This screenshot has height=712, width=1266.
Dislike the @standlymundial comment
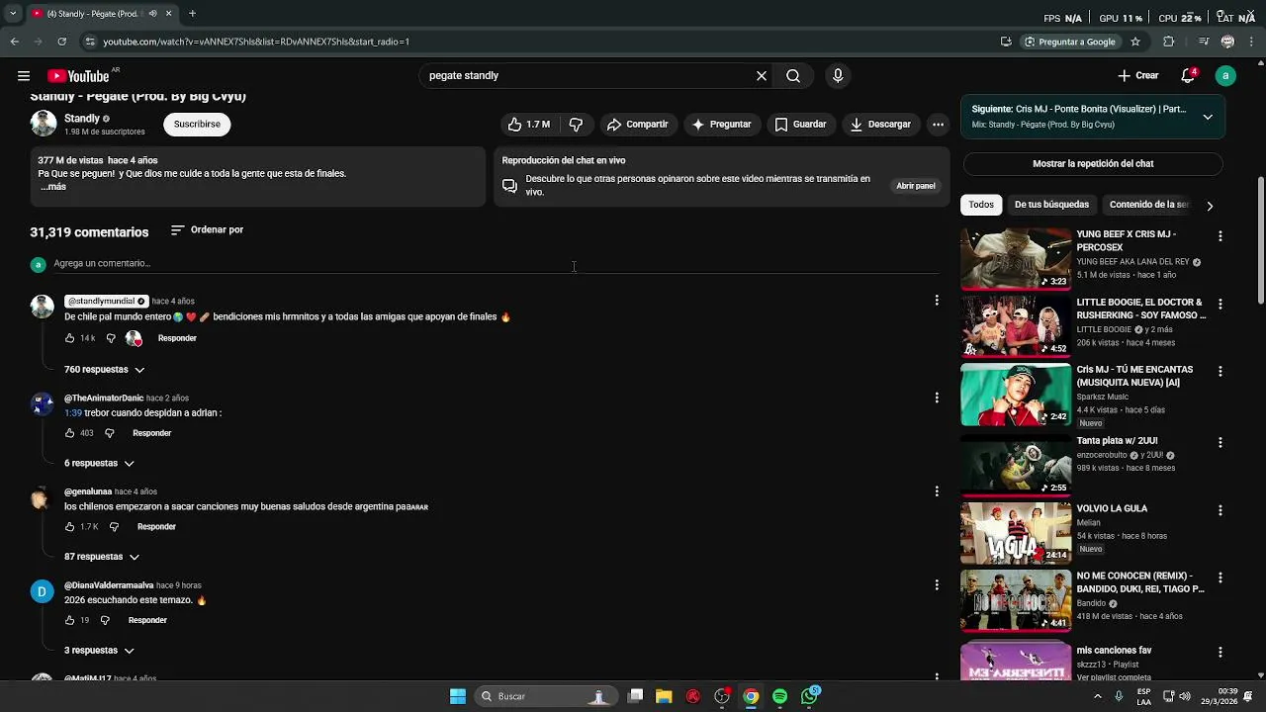click(111, 338)
